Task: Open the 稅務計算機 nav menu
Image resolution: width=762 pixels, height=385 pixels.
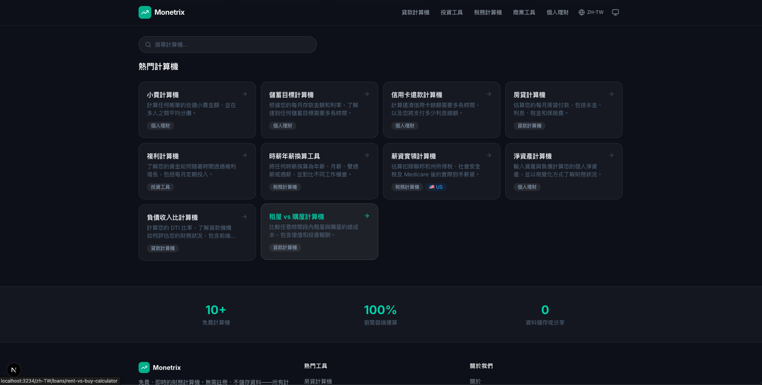Action: (x=488, y=12)
